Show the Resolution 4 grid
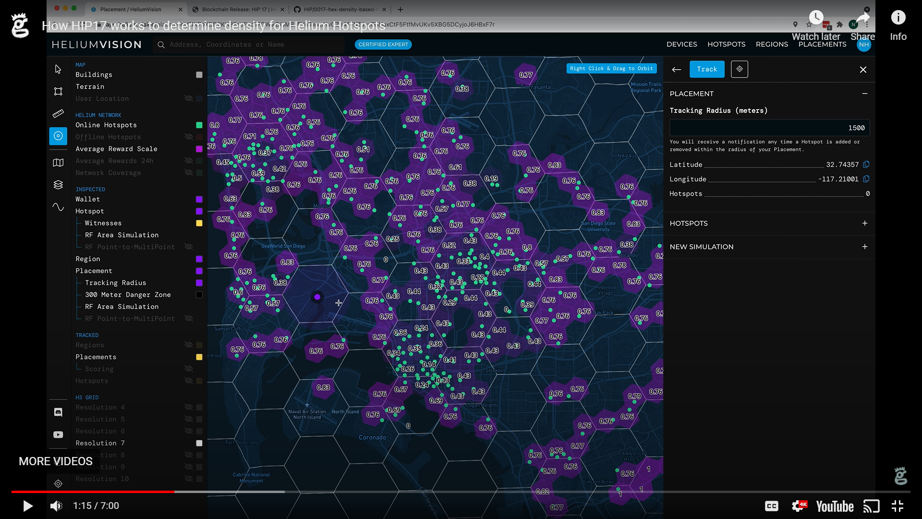 pyautogui.click(x=189, y=408)
